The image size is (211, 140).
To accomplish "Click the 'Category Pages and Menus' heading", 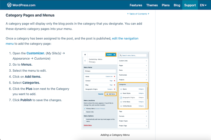I will coord(30,15).
